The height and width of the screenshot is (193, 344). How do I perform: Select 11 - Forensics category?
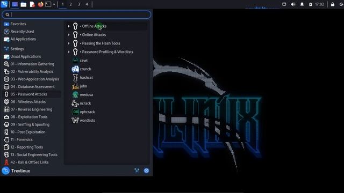pyautogui.click(x=32, y=139)
